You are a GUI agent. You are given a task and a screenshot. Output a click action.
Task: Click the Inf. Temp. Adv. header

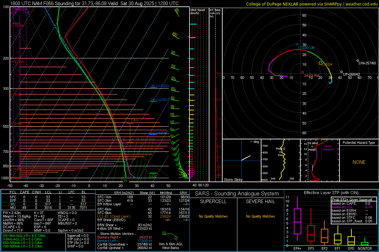pos(215,13)
